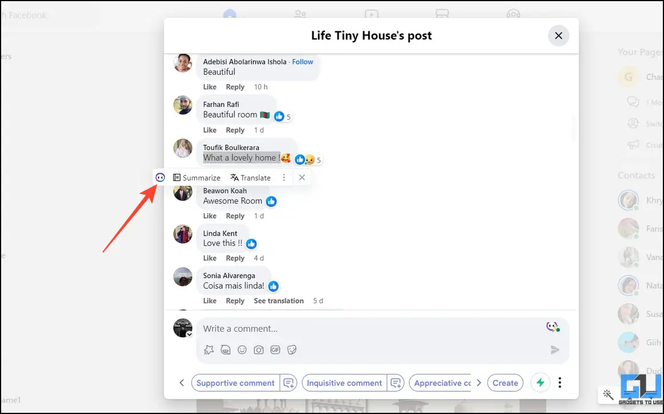This screenshot has height=414, width=664.
Task: Dismiss the Summarize/Translate selection toolbar
Action: click(x=302, y=178)
